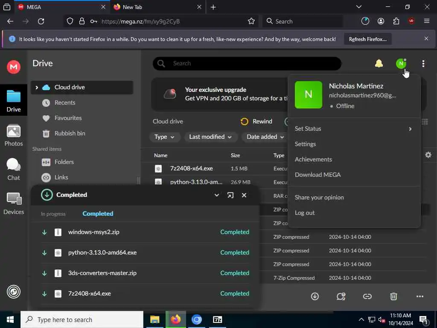
Task: Collapse the transfers panel with chevron
Action: (x=216, y=195)
